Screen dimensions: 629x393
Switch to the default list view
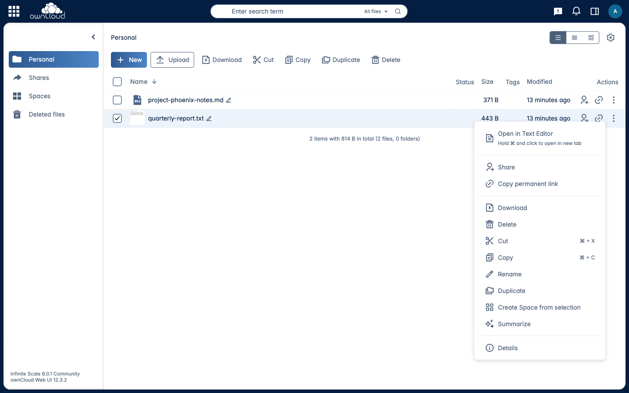(558, 38)
